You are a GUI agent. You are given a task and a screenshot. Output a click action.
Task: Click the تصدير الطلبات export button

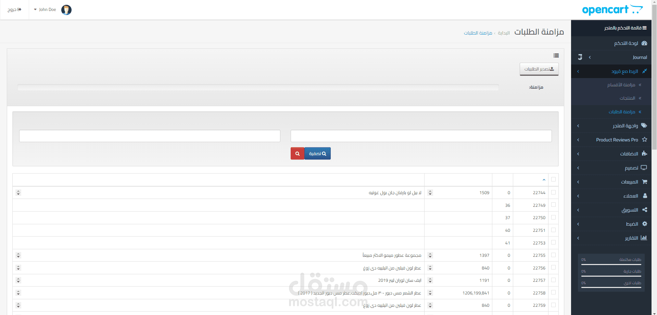tap(539, 69)
